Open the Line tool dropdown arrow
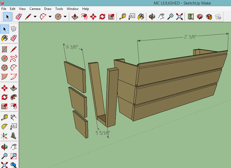Image resolution: width=231 pixels, height=168 pixels. pyautogui.click(x=35, y=17)
